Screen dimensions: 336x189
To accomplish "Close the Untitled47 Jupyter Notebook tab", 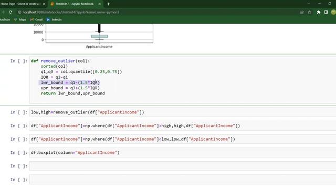I will [99, 4].
